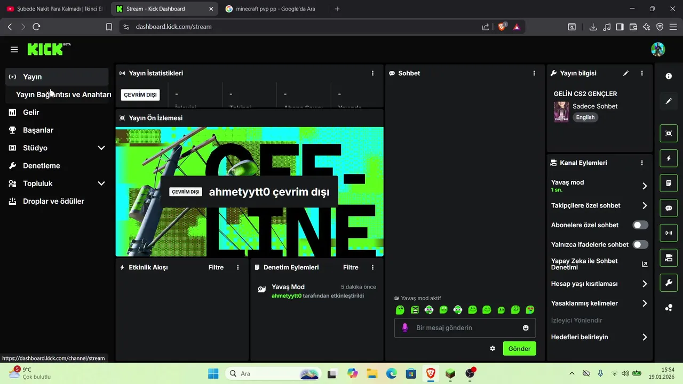The width and height of the screenshot is (683, 384).
Task: Expand the Stüdyo sidebar section
Action: coord(101,148)
